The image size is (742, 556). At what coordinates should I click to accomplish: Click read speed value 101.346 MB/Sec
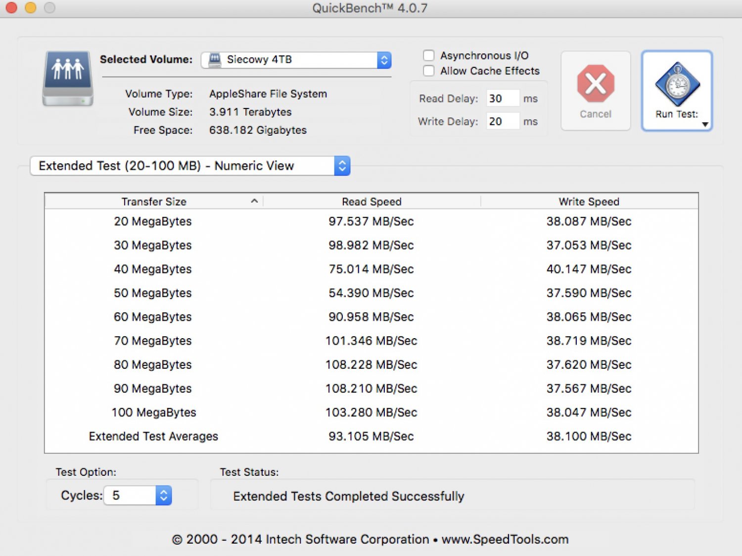click(371, 341)
